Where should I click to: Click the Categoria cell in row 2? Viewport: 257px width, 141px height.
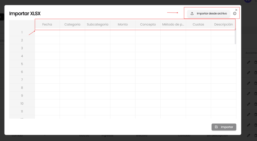(x=72, y=40)
